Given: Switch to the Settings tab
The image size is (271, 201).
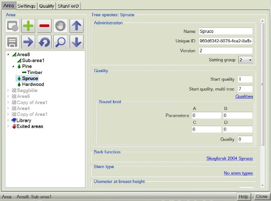Looking at the screenshot, I should pos(27,6).
